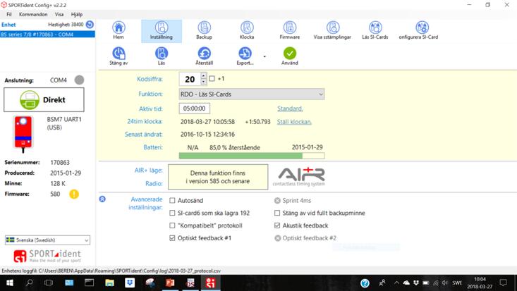Enable SI-card6 som ska lagra 192

point(172,213)
